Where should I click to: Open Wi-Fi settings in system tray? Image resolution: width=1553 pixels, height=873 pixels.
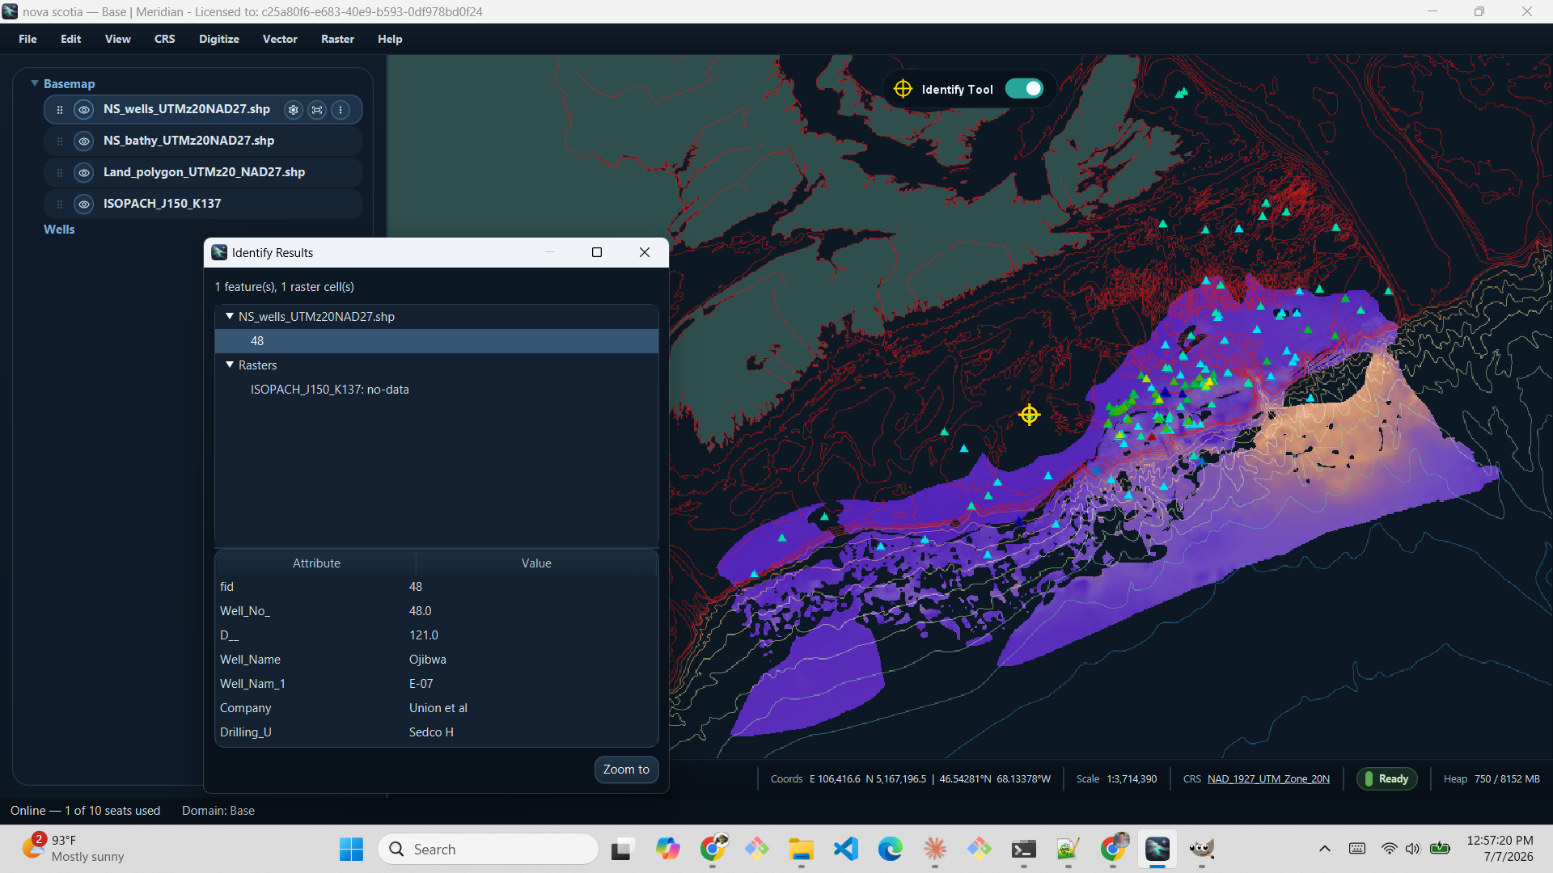click(x=1389, y=849)
